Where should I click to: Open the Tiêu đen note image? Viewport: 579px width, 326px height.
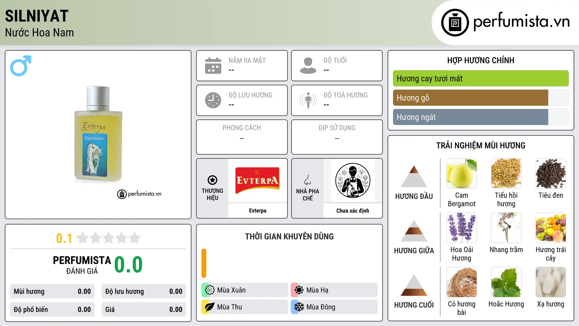pos(551,173)
